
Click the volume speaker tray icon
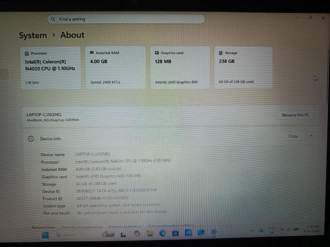pyautogui.click(x=289, y=230)
